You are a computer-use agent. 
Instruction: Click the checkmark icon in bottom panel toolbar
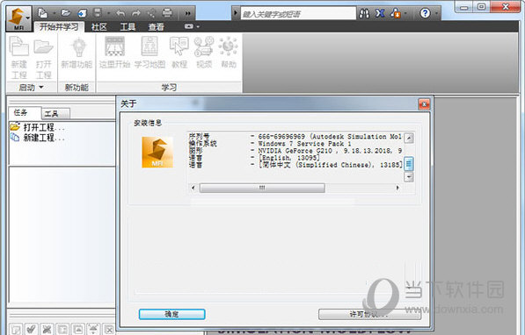click(x=31, y=330)
